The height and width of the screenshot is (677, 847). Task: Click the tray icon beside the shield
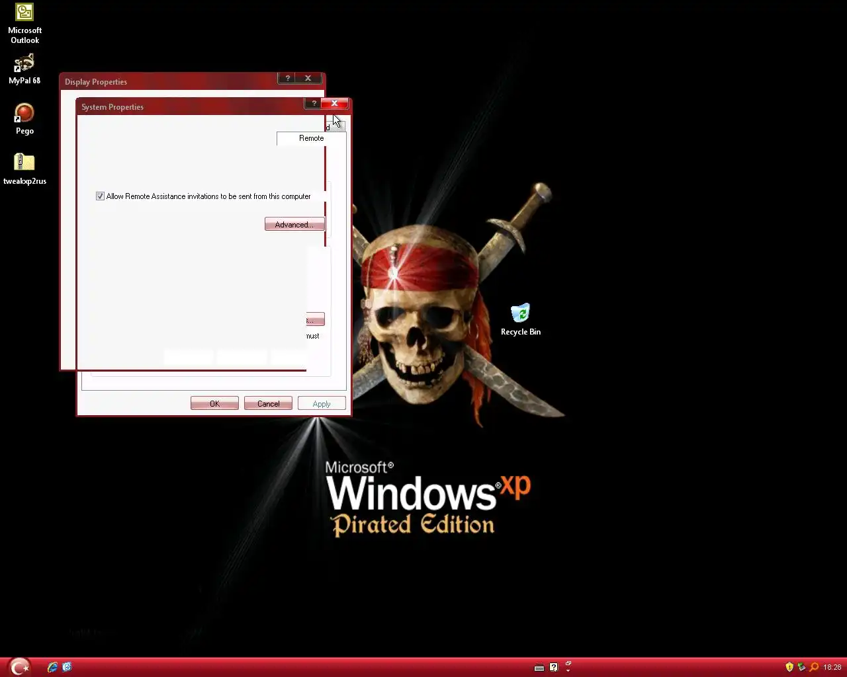[801, 667]
